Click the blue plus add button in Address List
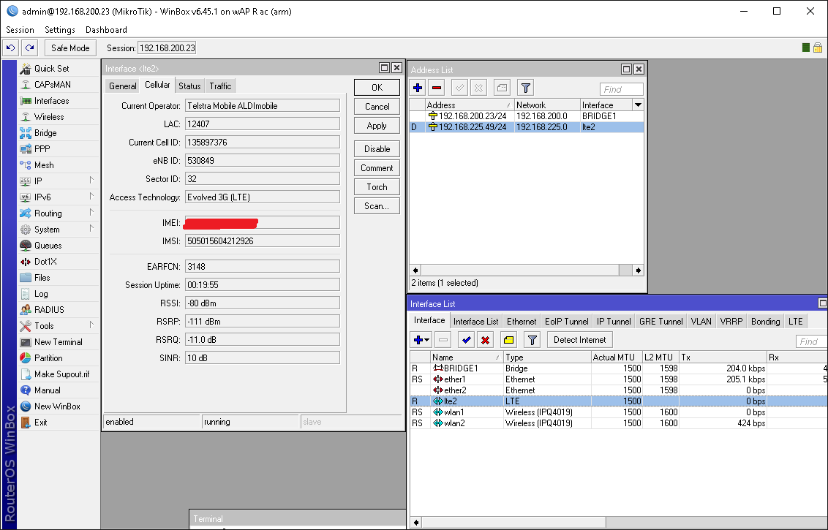Screen dimensions: 828x530 (418, 88)
